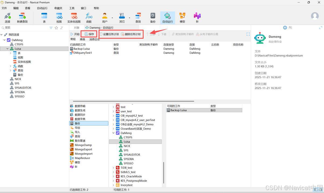Open the BI toolbar icon
This screenshot has width=324, height=193.
[197, 18]
